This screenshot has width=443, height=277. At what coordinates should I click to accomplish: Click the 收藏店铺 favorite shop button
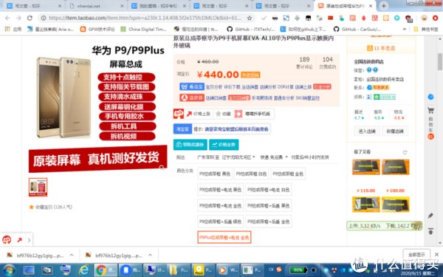tap(395, 131)
